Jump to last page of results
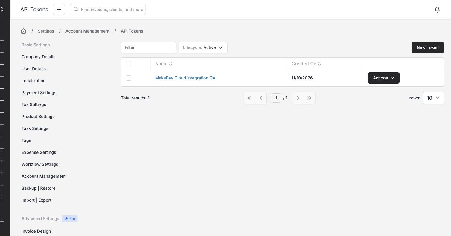 (x=310, y=98)
